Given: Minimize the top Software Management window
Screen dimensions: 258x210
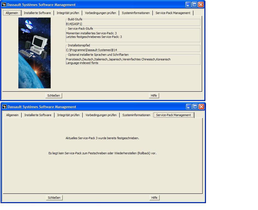Looking at the screenshot, I should (x=188, y=5).
